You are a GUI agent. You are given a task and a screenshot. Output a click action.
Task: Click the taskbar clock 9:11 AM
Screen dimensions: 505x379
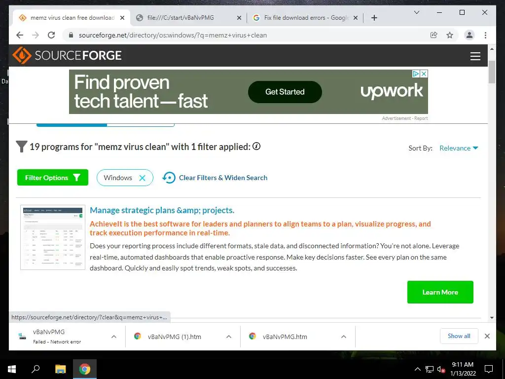tap(463, 369)
